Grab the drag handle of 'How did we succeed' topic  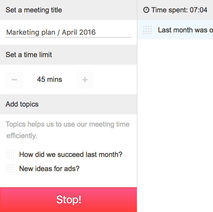pyautogui.click(x=10, y=154)
